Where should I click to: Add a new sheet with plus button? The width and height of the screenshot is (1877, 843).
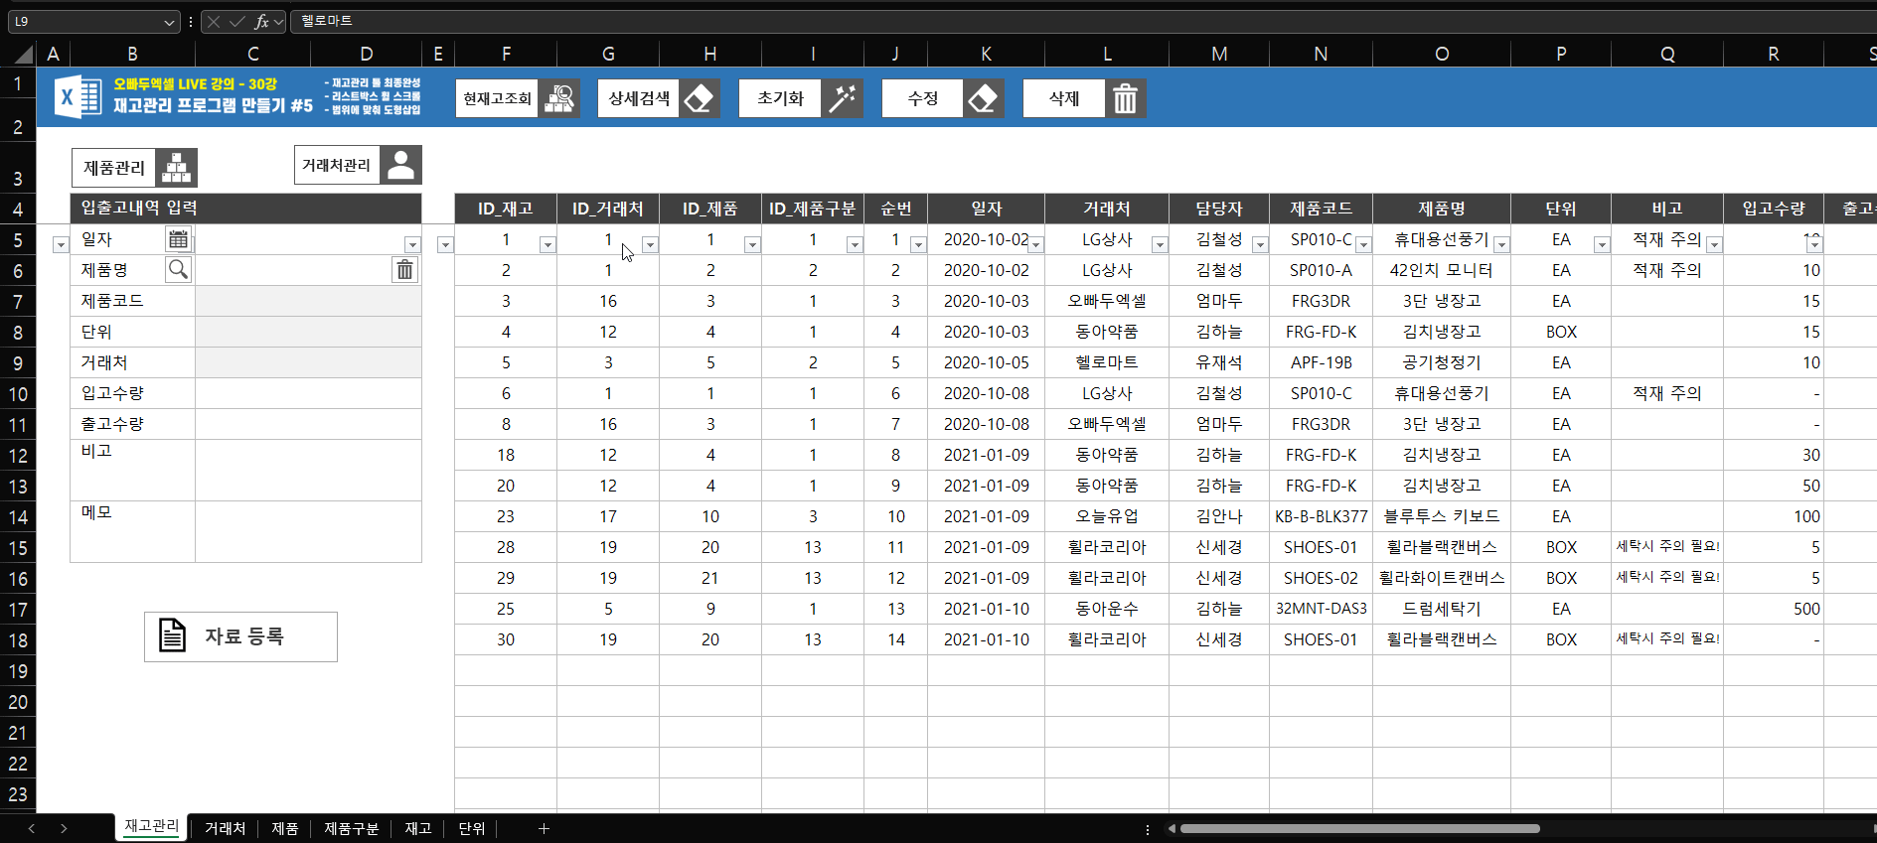(544, 828)
